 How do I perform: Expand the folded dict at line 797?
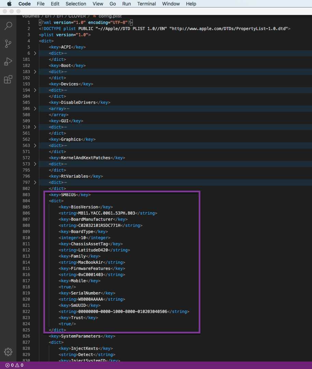point(35,182)
